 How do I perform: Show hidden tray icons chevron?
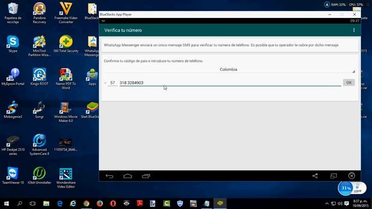click(x=327, y=204)
